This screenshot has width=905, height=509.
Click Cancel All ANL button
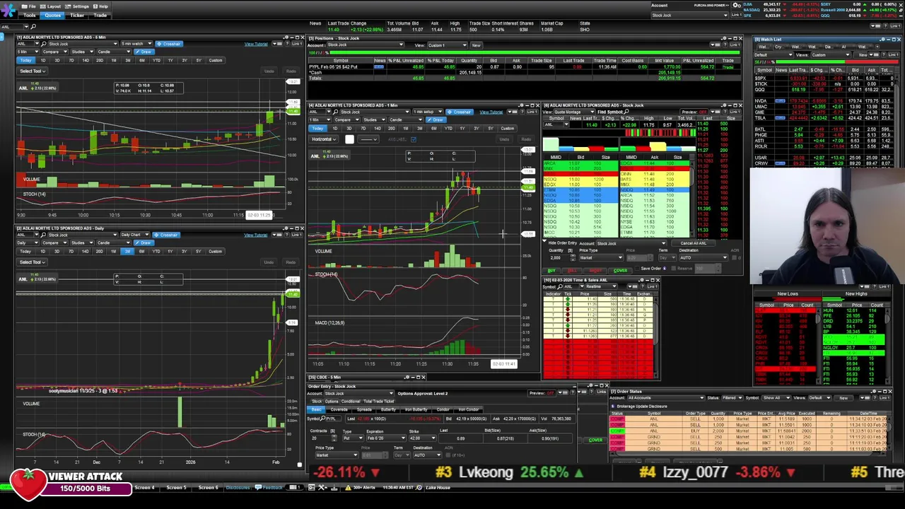(x=693, y=243)
